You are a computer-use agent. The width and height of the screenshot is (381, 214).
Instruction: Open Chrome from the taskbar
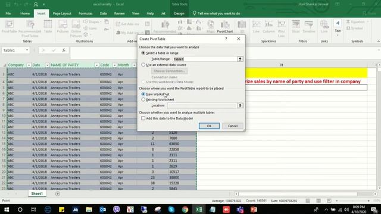(185, 209)
